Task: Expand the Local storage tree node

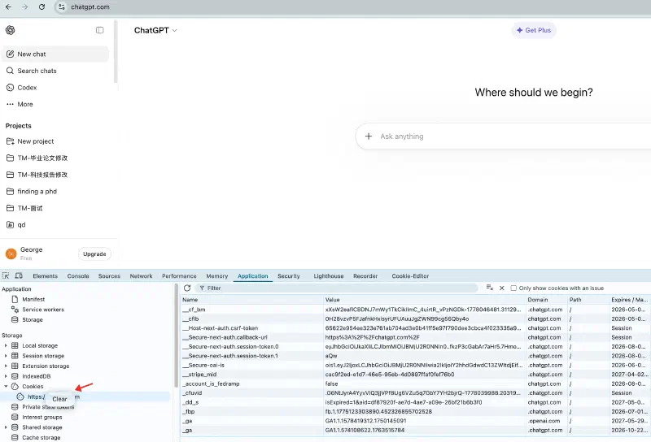Action: pyautogui.click(x=6, y=345)
